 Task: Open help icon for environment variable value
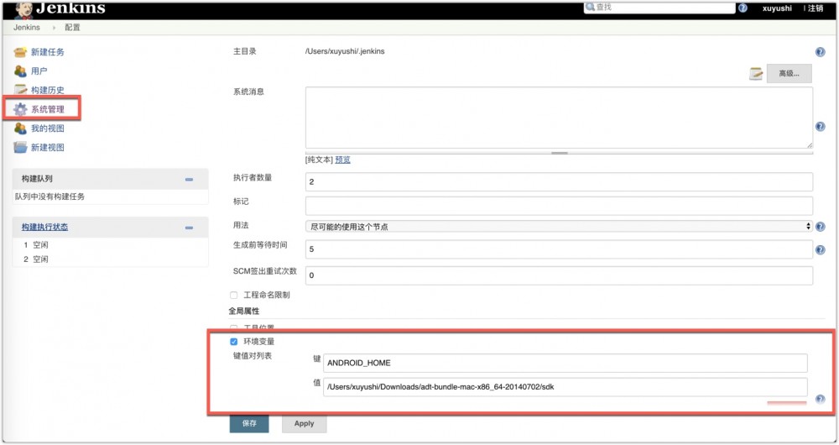(x=820, y=399)
